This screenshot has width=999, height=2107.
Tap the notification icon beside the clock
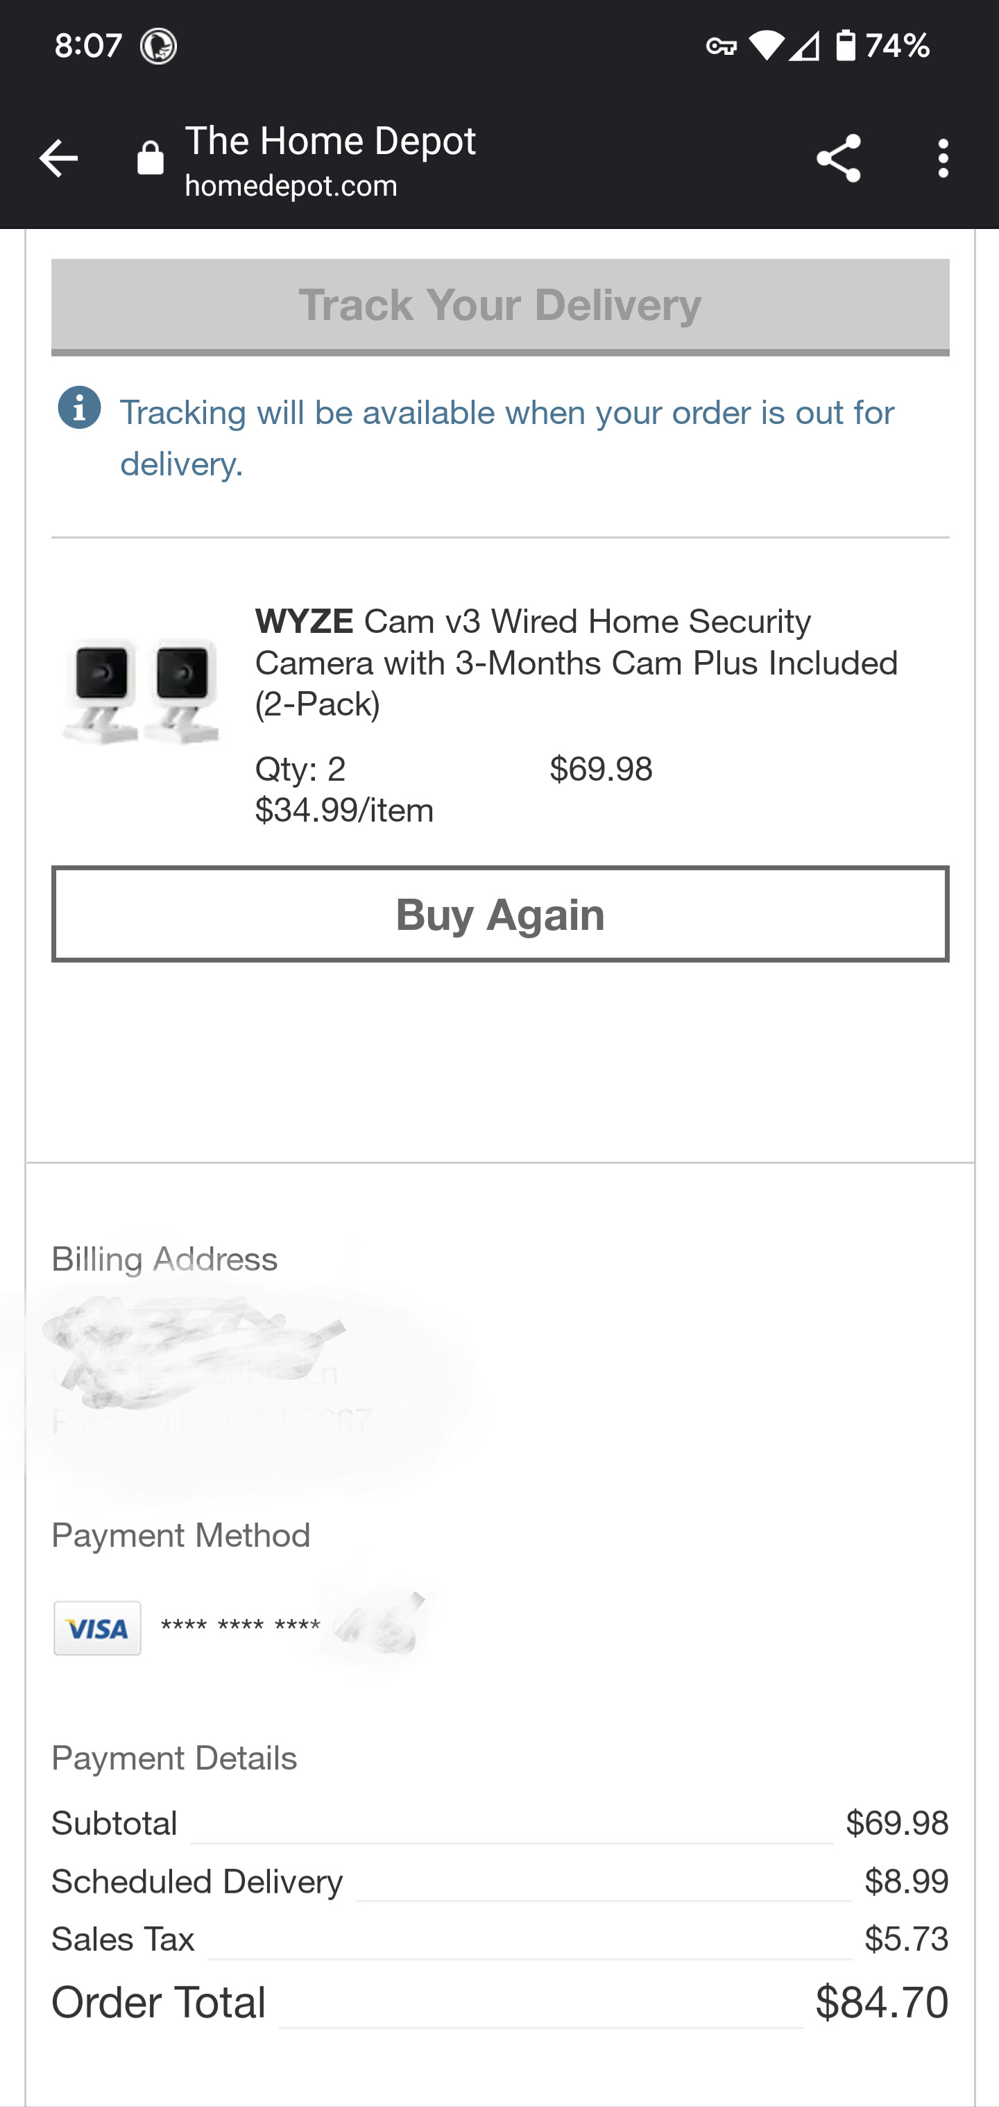(157, 46)
